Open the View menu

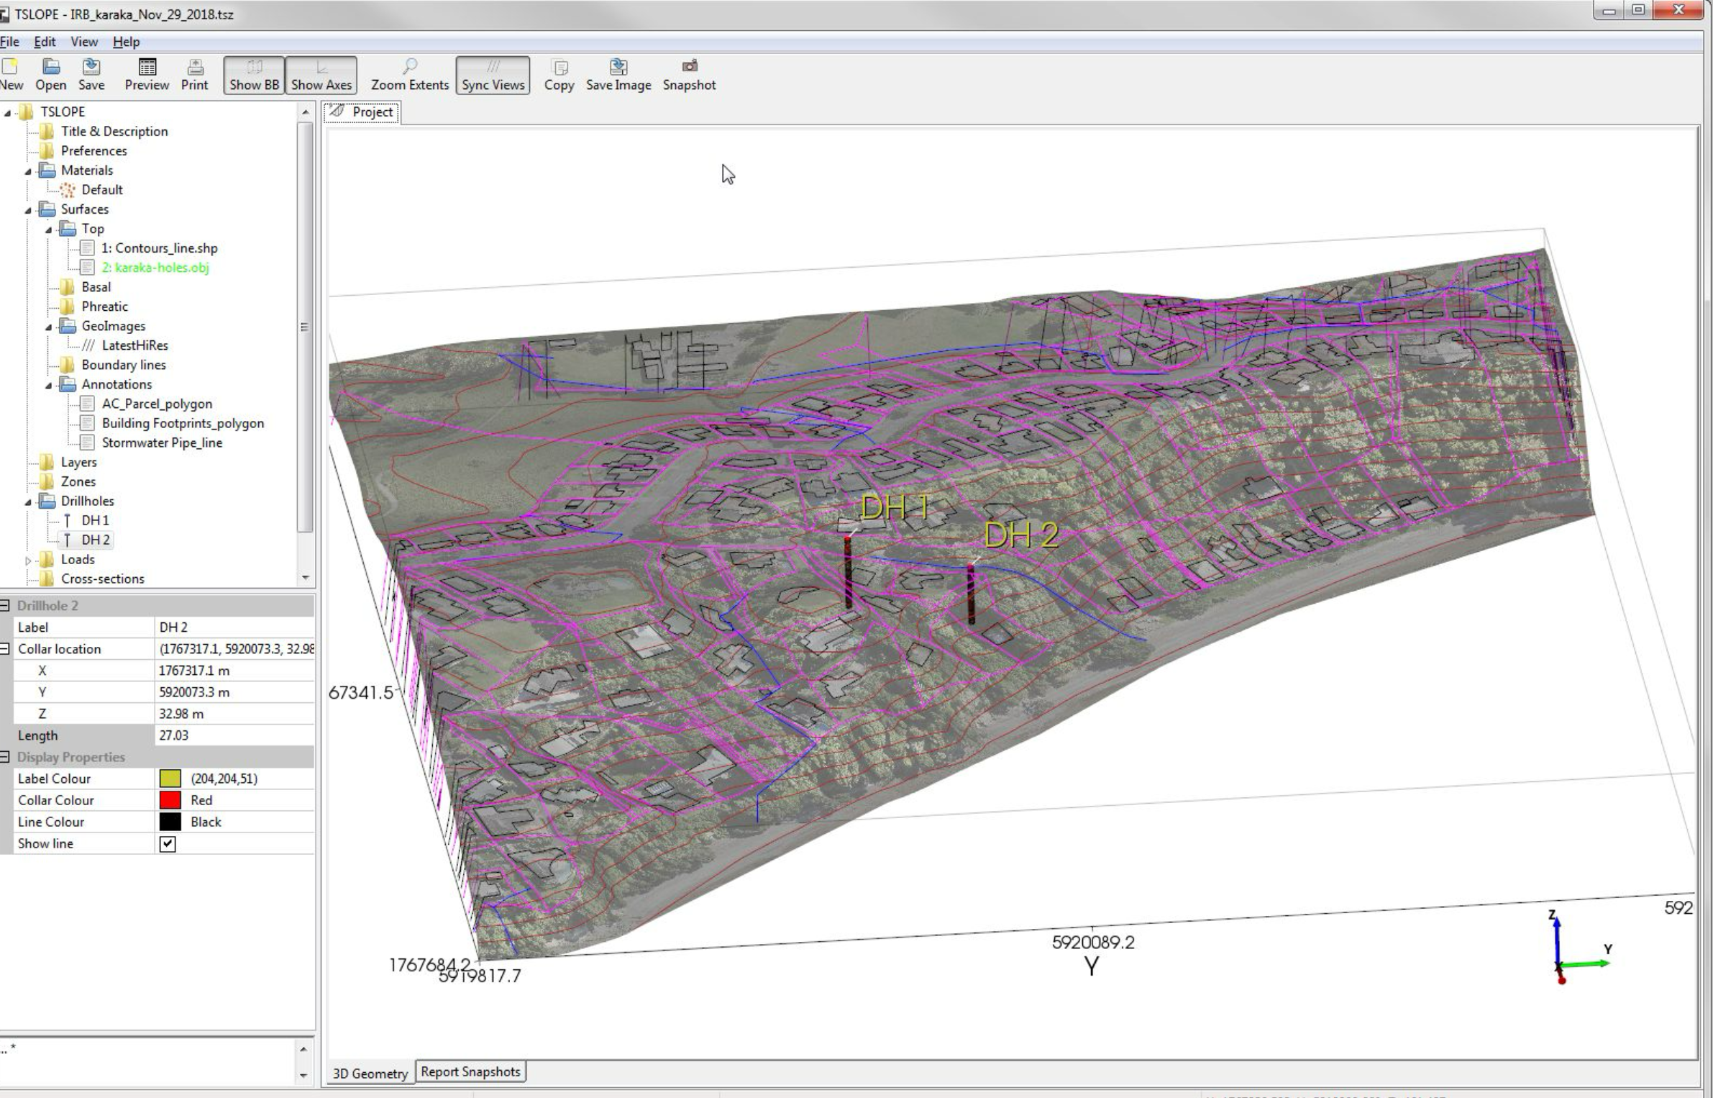pos(83,41)
